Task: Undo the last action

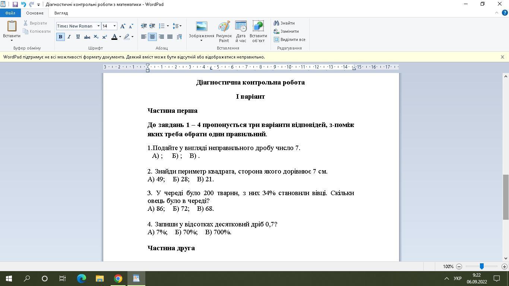Action: (x=23, y=4)
